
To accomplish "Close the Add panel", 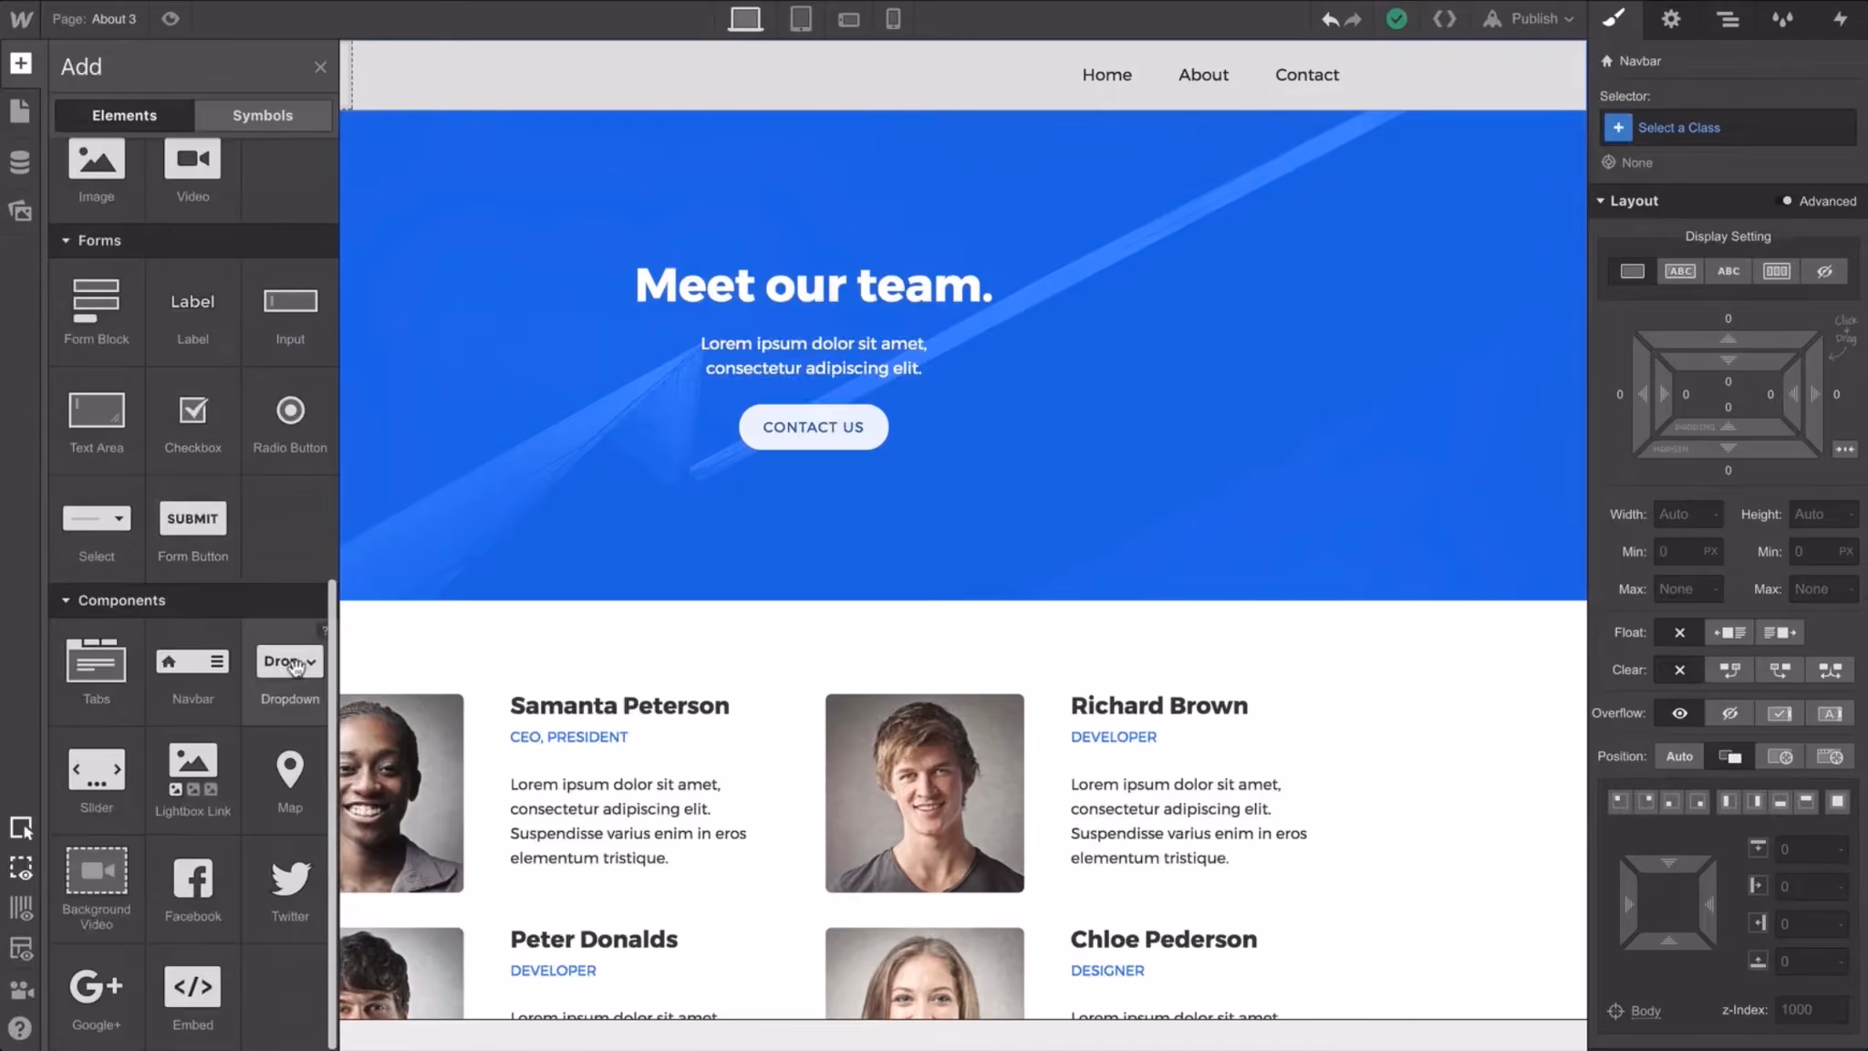I will 320,67.
